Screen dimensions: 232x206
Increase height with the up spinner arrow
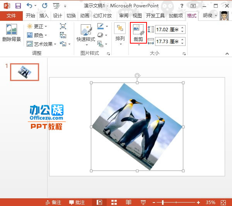183,28
